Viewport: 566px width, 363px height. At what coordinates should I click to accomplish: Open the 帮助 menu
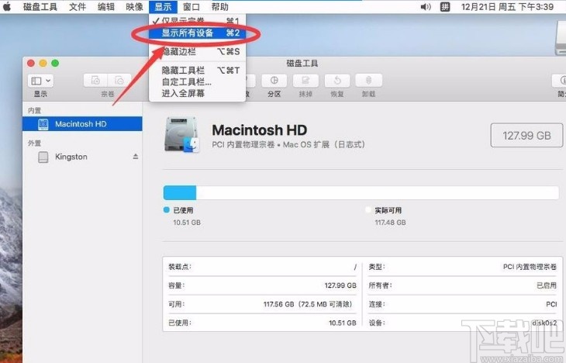pos(219,7)
